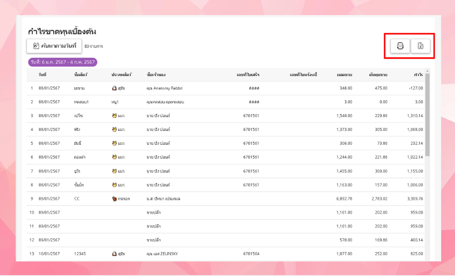Screen dimensions: 455x276
Task: Click cost value 475.00
Action: pos(381,88)
